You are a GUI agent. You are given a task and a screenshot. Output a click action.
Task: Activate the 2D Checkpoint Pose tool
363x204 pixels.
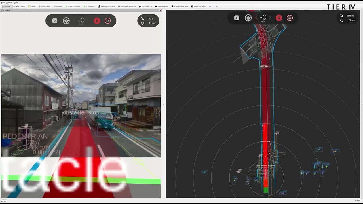tap(180, 6)
